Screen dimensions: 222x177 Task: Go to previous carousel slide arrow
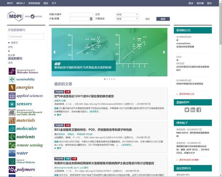pos(54,52)
